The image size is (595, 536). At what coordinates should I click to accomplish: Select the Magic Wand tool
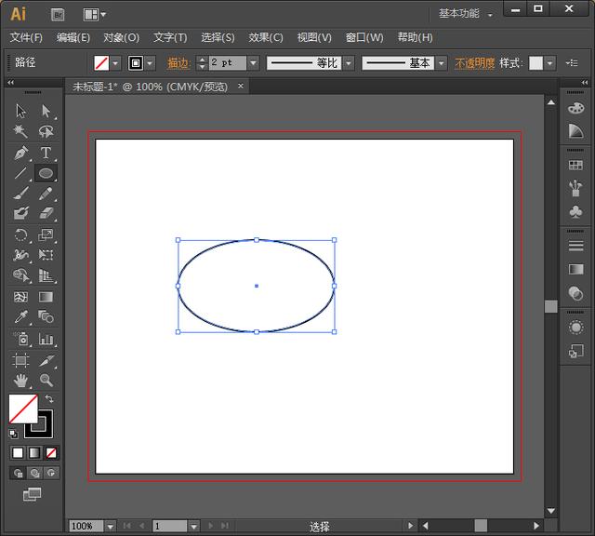pyautogui.click(x=20, y=131)
